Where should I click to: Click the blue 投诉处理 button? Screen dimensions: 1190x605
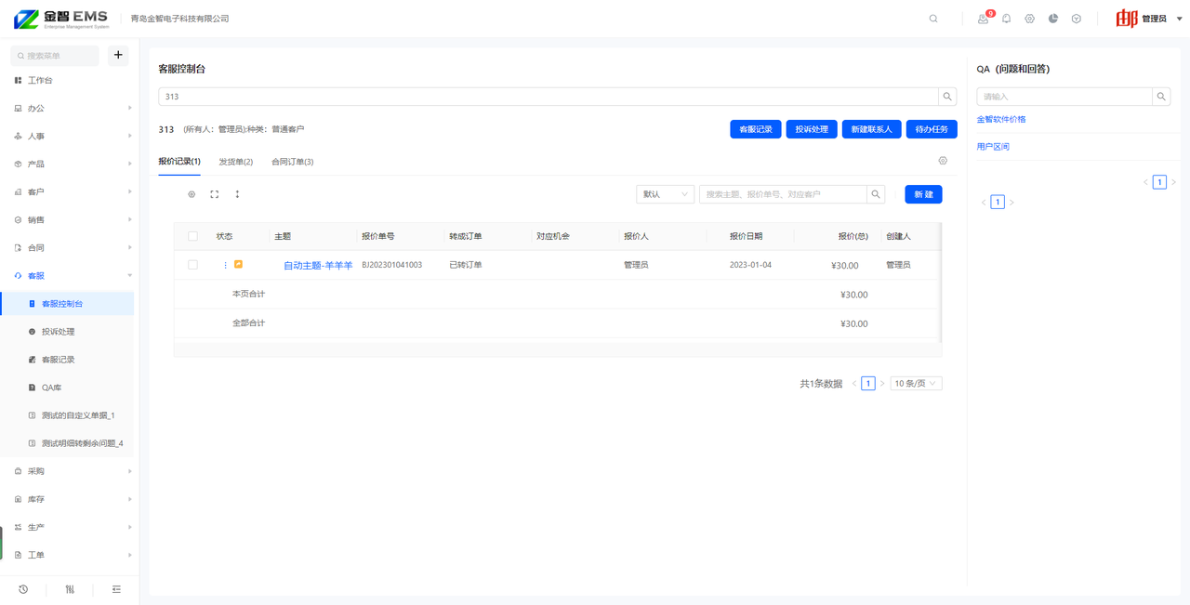coord(812,129)
